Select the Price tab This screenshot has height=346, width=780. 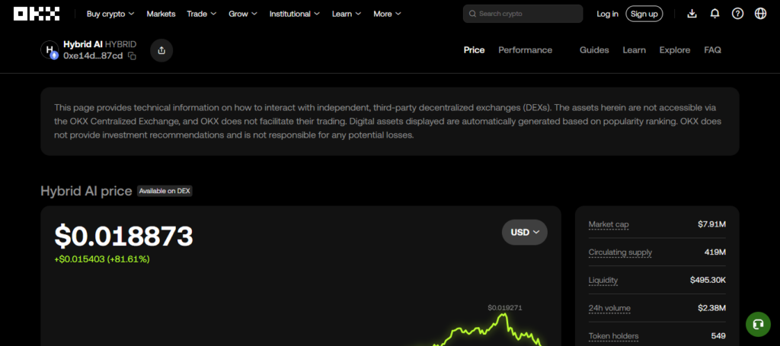(x=474, y=50)
